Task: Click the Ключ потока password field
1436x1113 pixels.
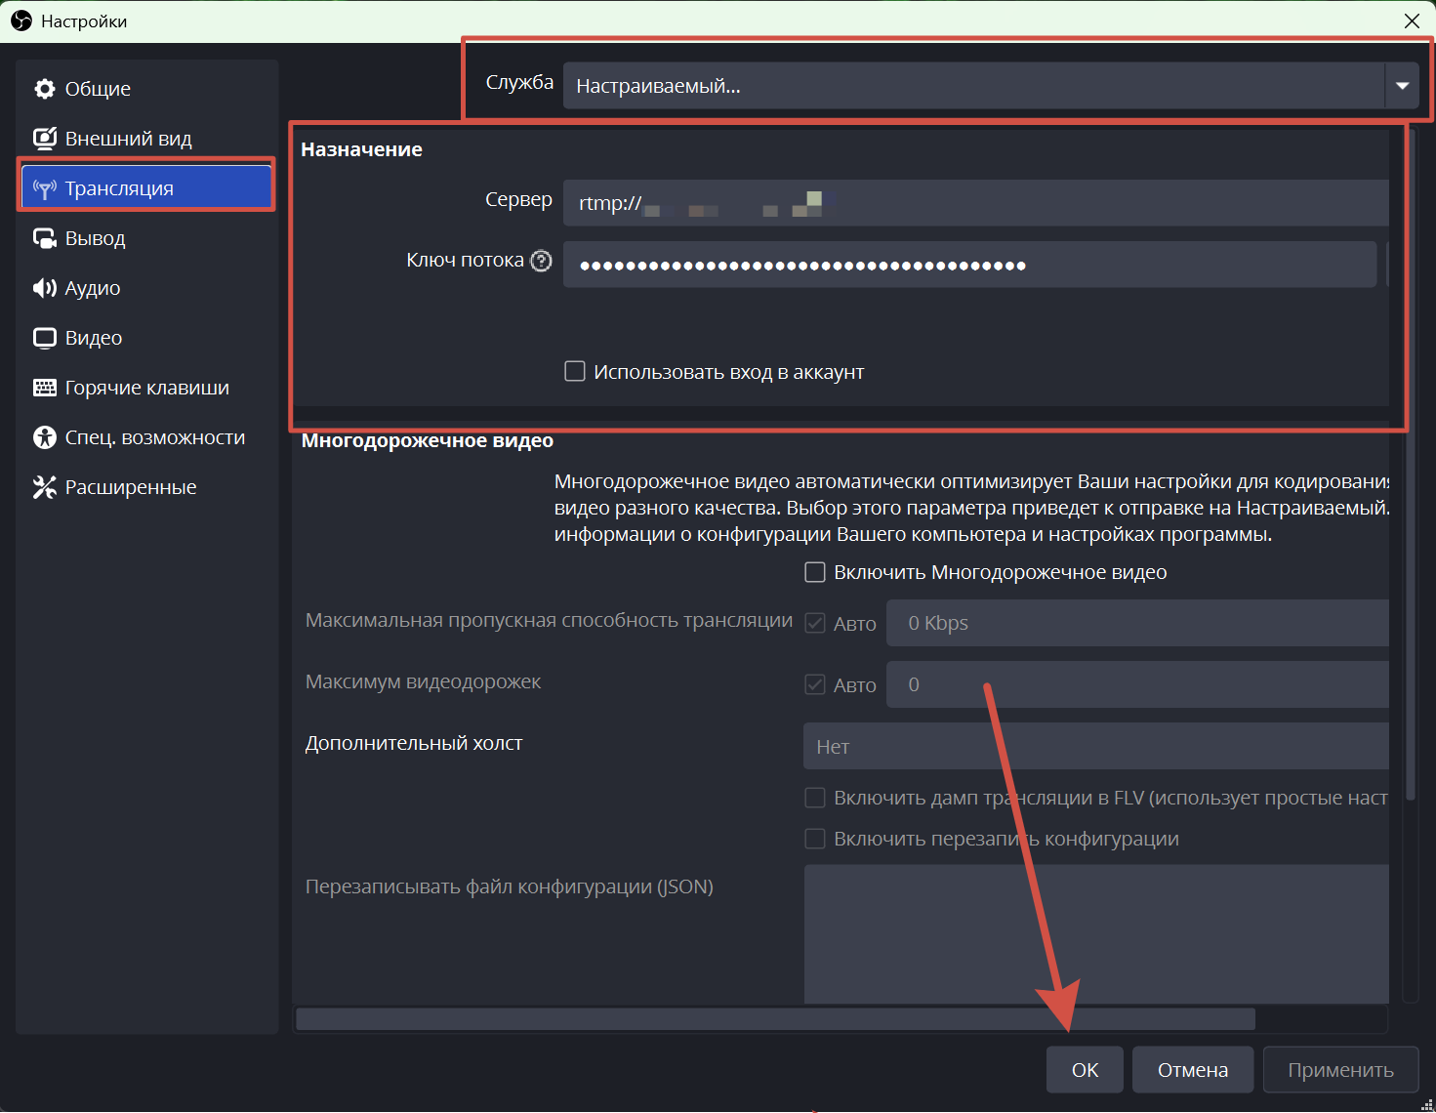Action: 968,265
